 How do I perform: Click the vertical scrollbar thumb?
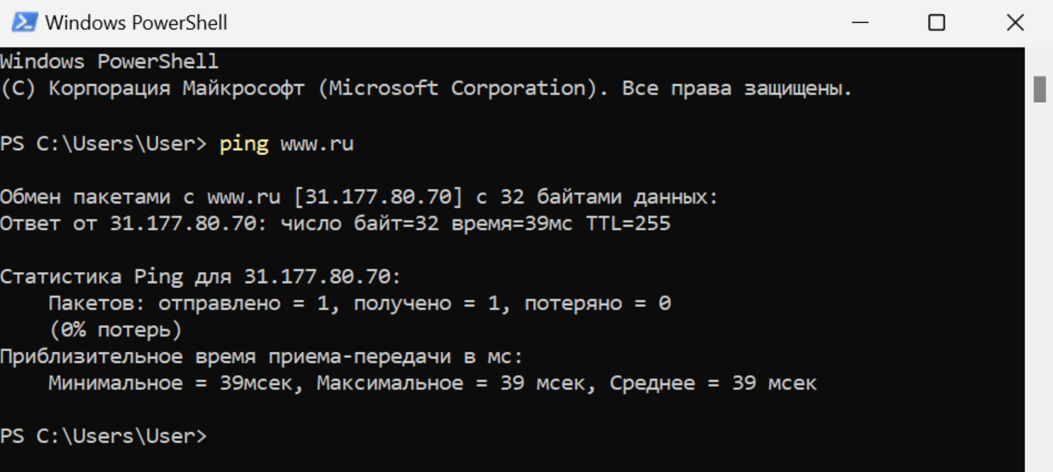(1039, 89)
